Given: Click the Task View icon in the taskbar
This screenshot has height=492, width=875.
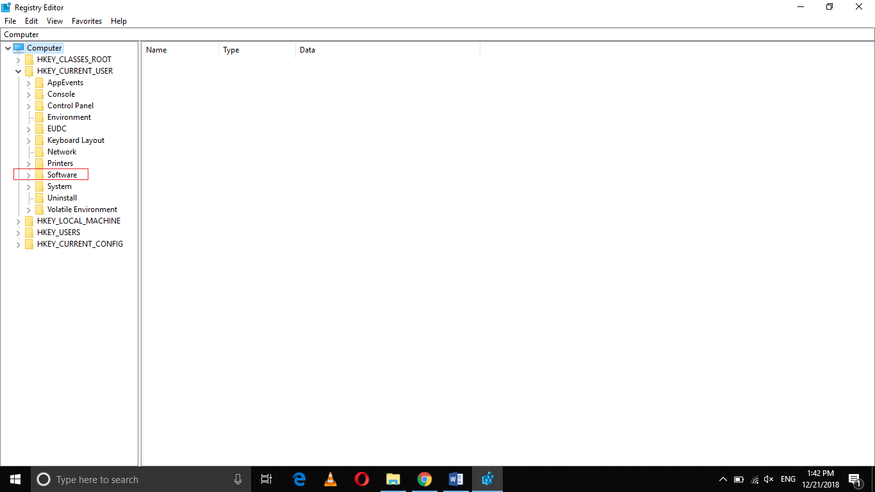Looking at the screenshot, I should point(266,479).
